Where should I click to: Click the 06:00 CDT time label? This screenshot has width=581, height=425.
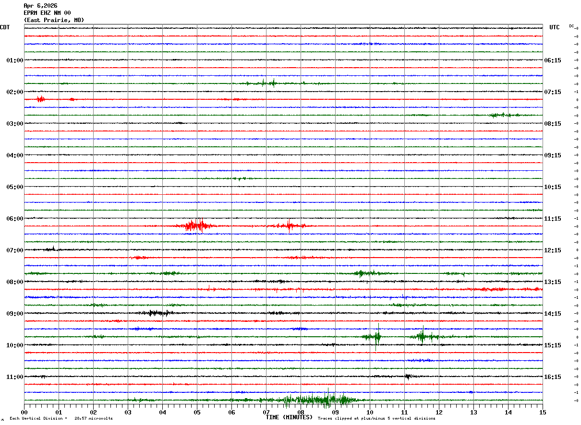click(x=14, y=219)
